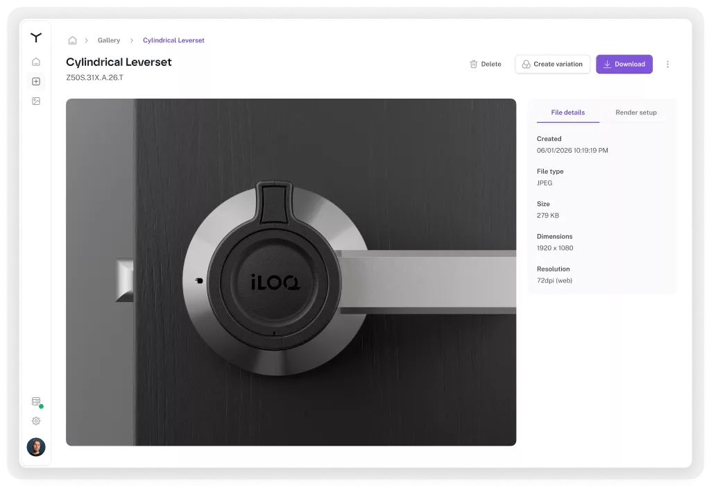Viewport: 711px width, 486px height.
Task: Click the 1920 x 1080 dimensions value
Action: point(555,248)
